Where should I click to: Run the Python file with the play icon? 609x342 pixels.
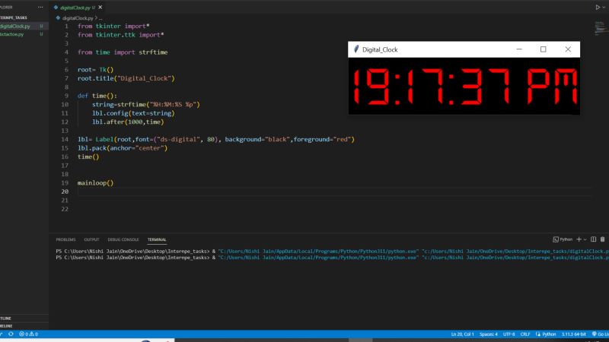pyautogui.click(x=598, y=7)
